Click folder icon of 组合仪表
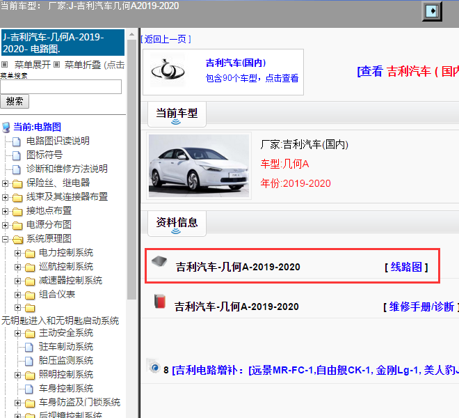The height and width of the screenshot is (418, 459). point(30,295)
